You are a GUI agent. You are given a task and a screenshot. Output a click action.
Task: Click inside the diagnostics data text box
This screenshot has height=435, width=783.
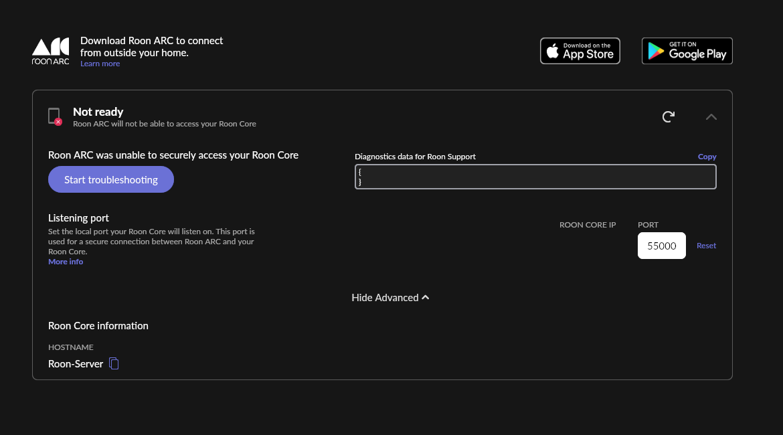pos(535,177)
